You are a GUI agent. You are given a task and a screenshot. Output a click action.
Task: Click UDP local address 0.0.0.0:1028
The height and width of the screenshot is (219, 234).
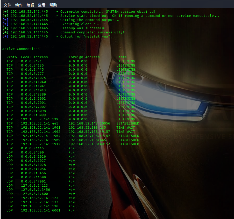pyautogui.click(x=33, y=165)
